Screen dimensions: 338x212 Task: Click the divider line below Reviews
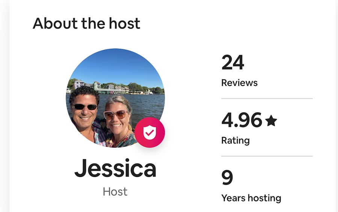(x=267, y=98)
